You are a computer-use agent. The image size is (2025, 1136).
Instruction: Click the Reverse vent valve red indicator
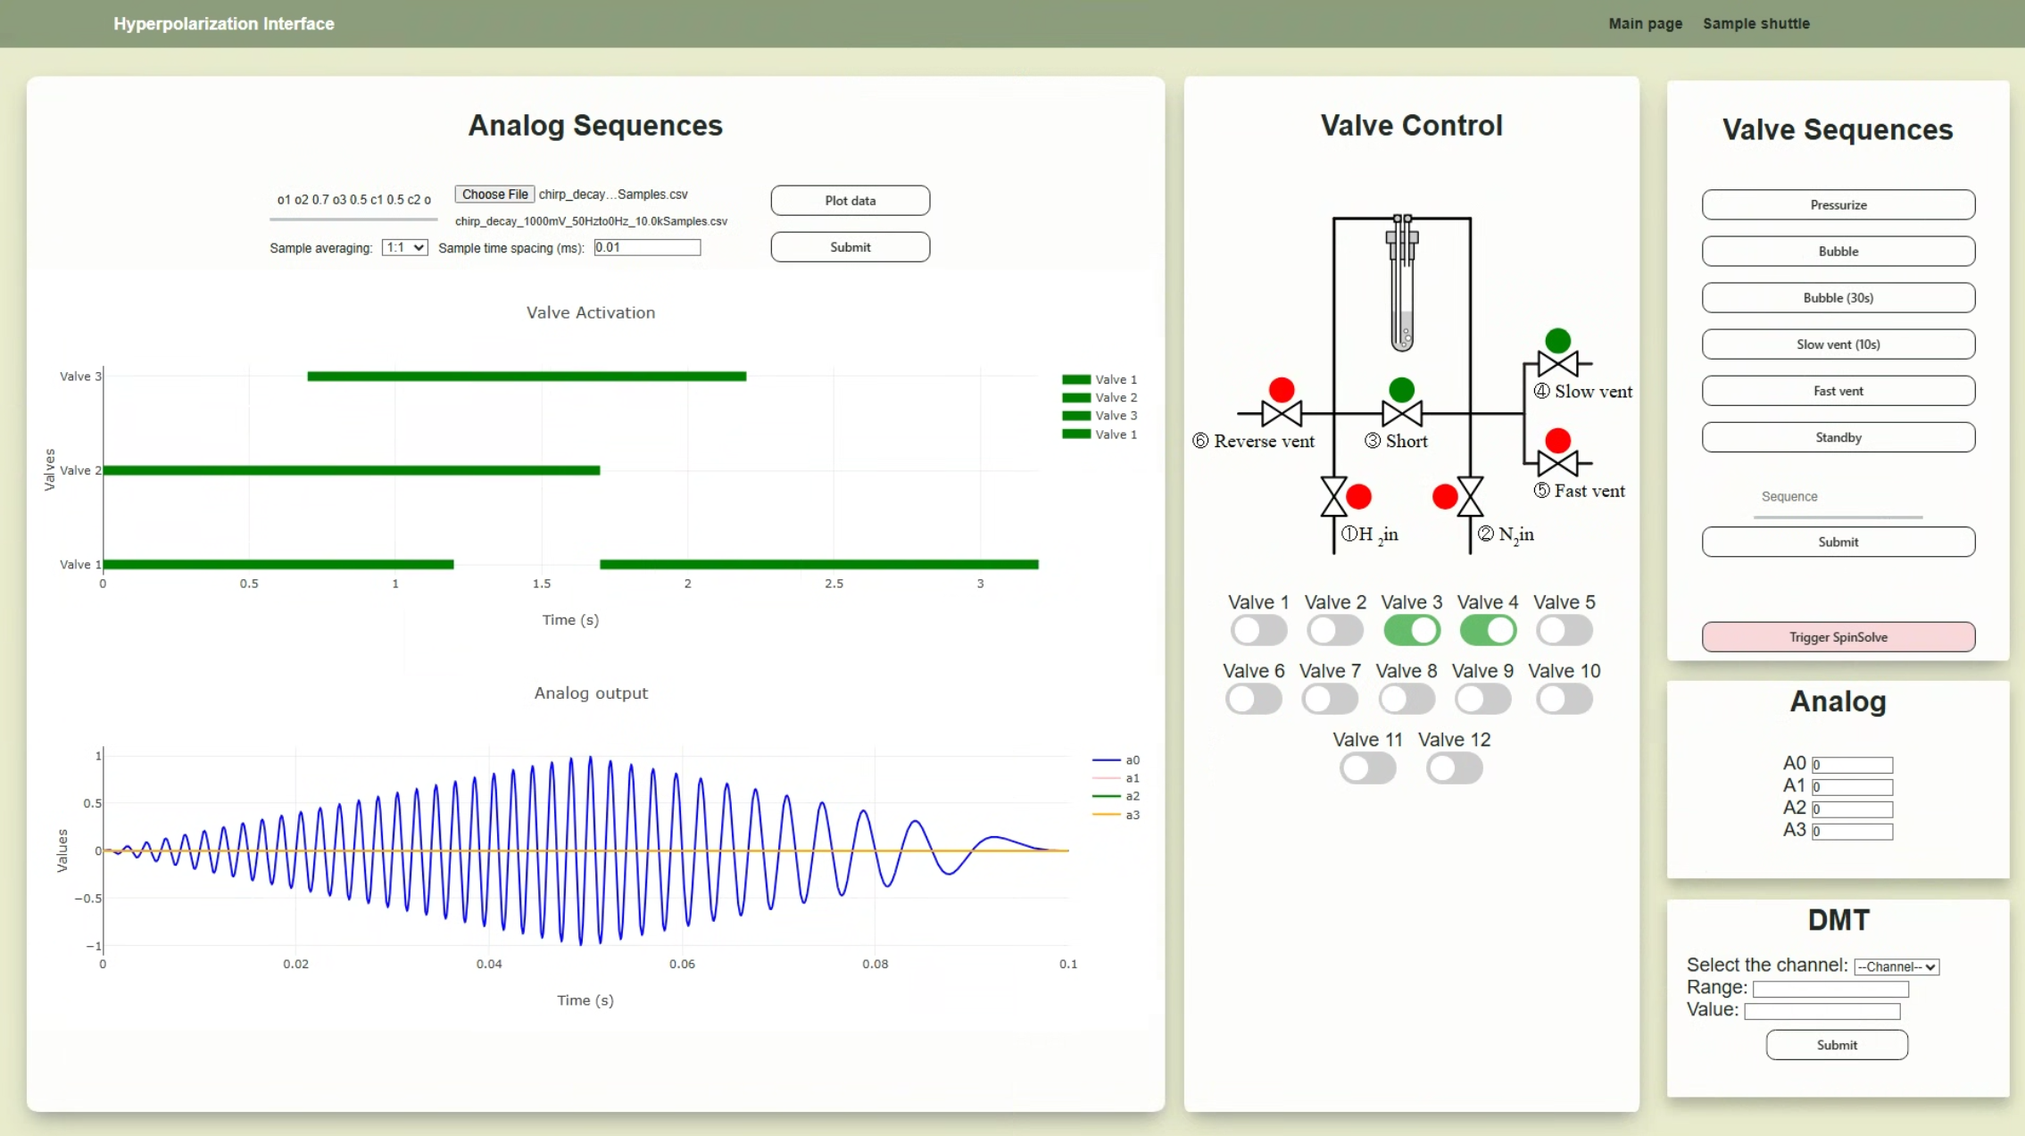pos(1281,390)
